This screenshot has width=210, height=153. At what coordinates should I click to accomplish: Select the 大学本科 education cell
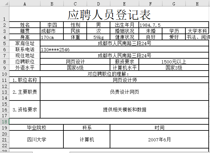[x=197, y=31]
